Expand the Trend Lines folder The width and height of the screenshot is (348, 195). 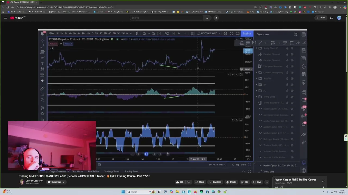(x=257, y=97)
